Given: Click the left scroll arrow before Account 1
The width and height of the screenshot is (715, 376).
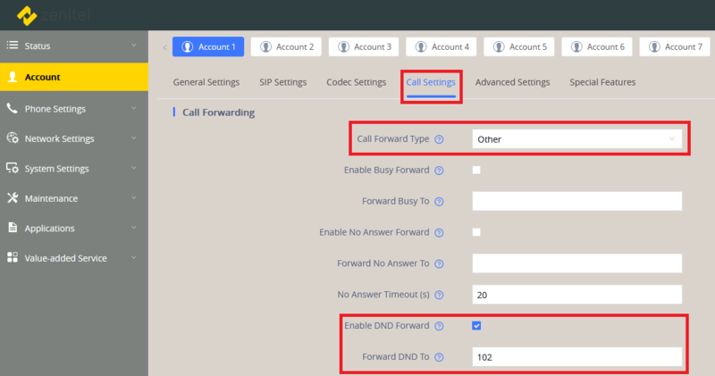Looking at the screenshot, I should coord(164,47).
